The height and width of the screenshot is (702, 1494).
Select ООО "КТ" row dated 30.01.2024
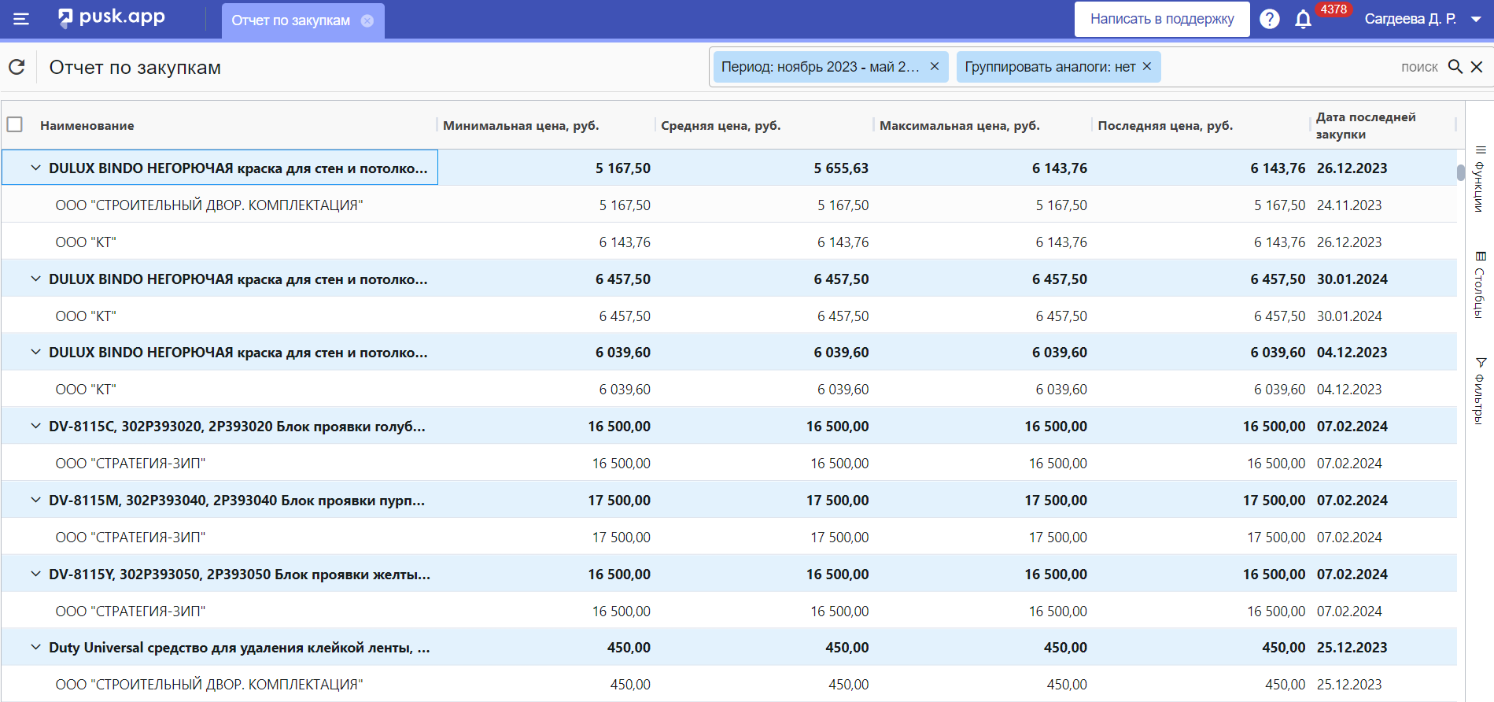click(x=729, y=316)
